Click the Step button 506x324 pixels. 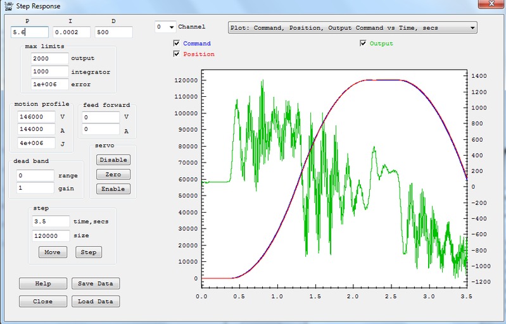(89, 252)
